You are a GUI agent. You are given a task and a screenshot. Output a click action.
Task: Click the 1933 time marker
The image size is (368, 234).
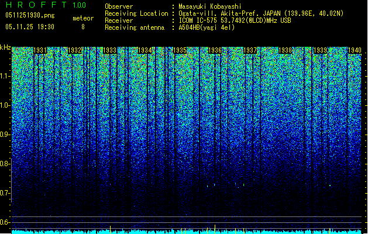coord(110,50)
